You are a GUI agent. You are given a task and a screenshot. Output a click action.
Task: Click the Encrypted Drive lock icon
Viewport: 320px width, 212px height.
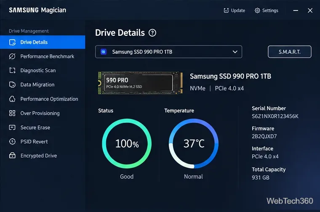pyautogui.click(x=12, y=156)
